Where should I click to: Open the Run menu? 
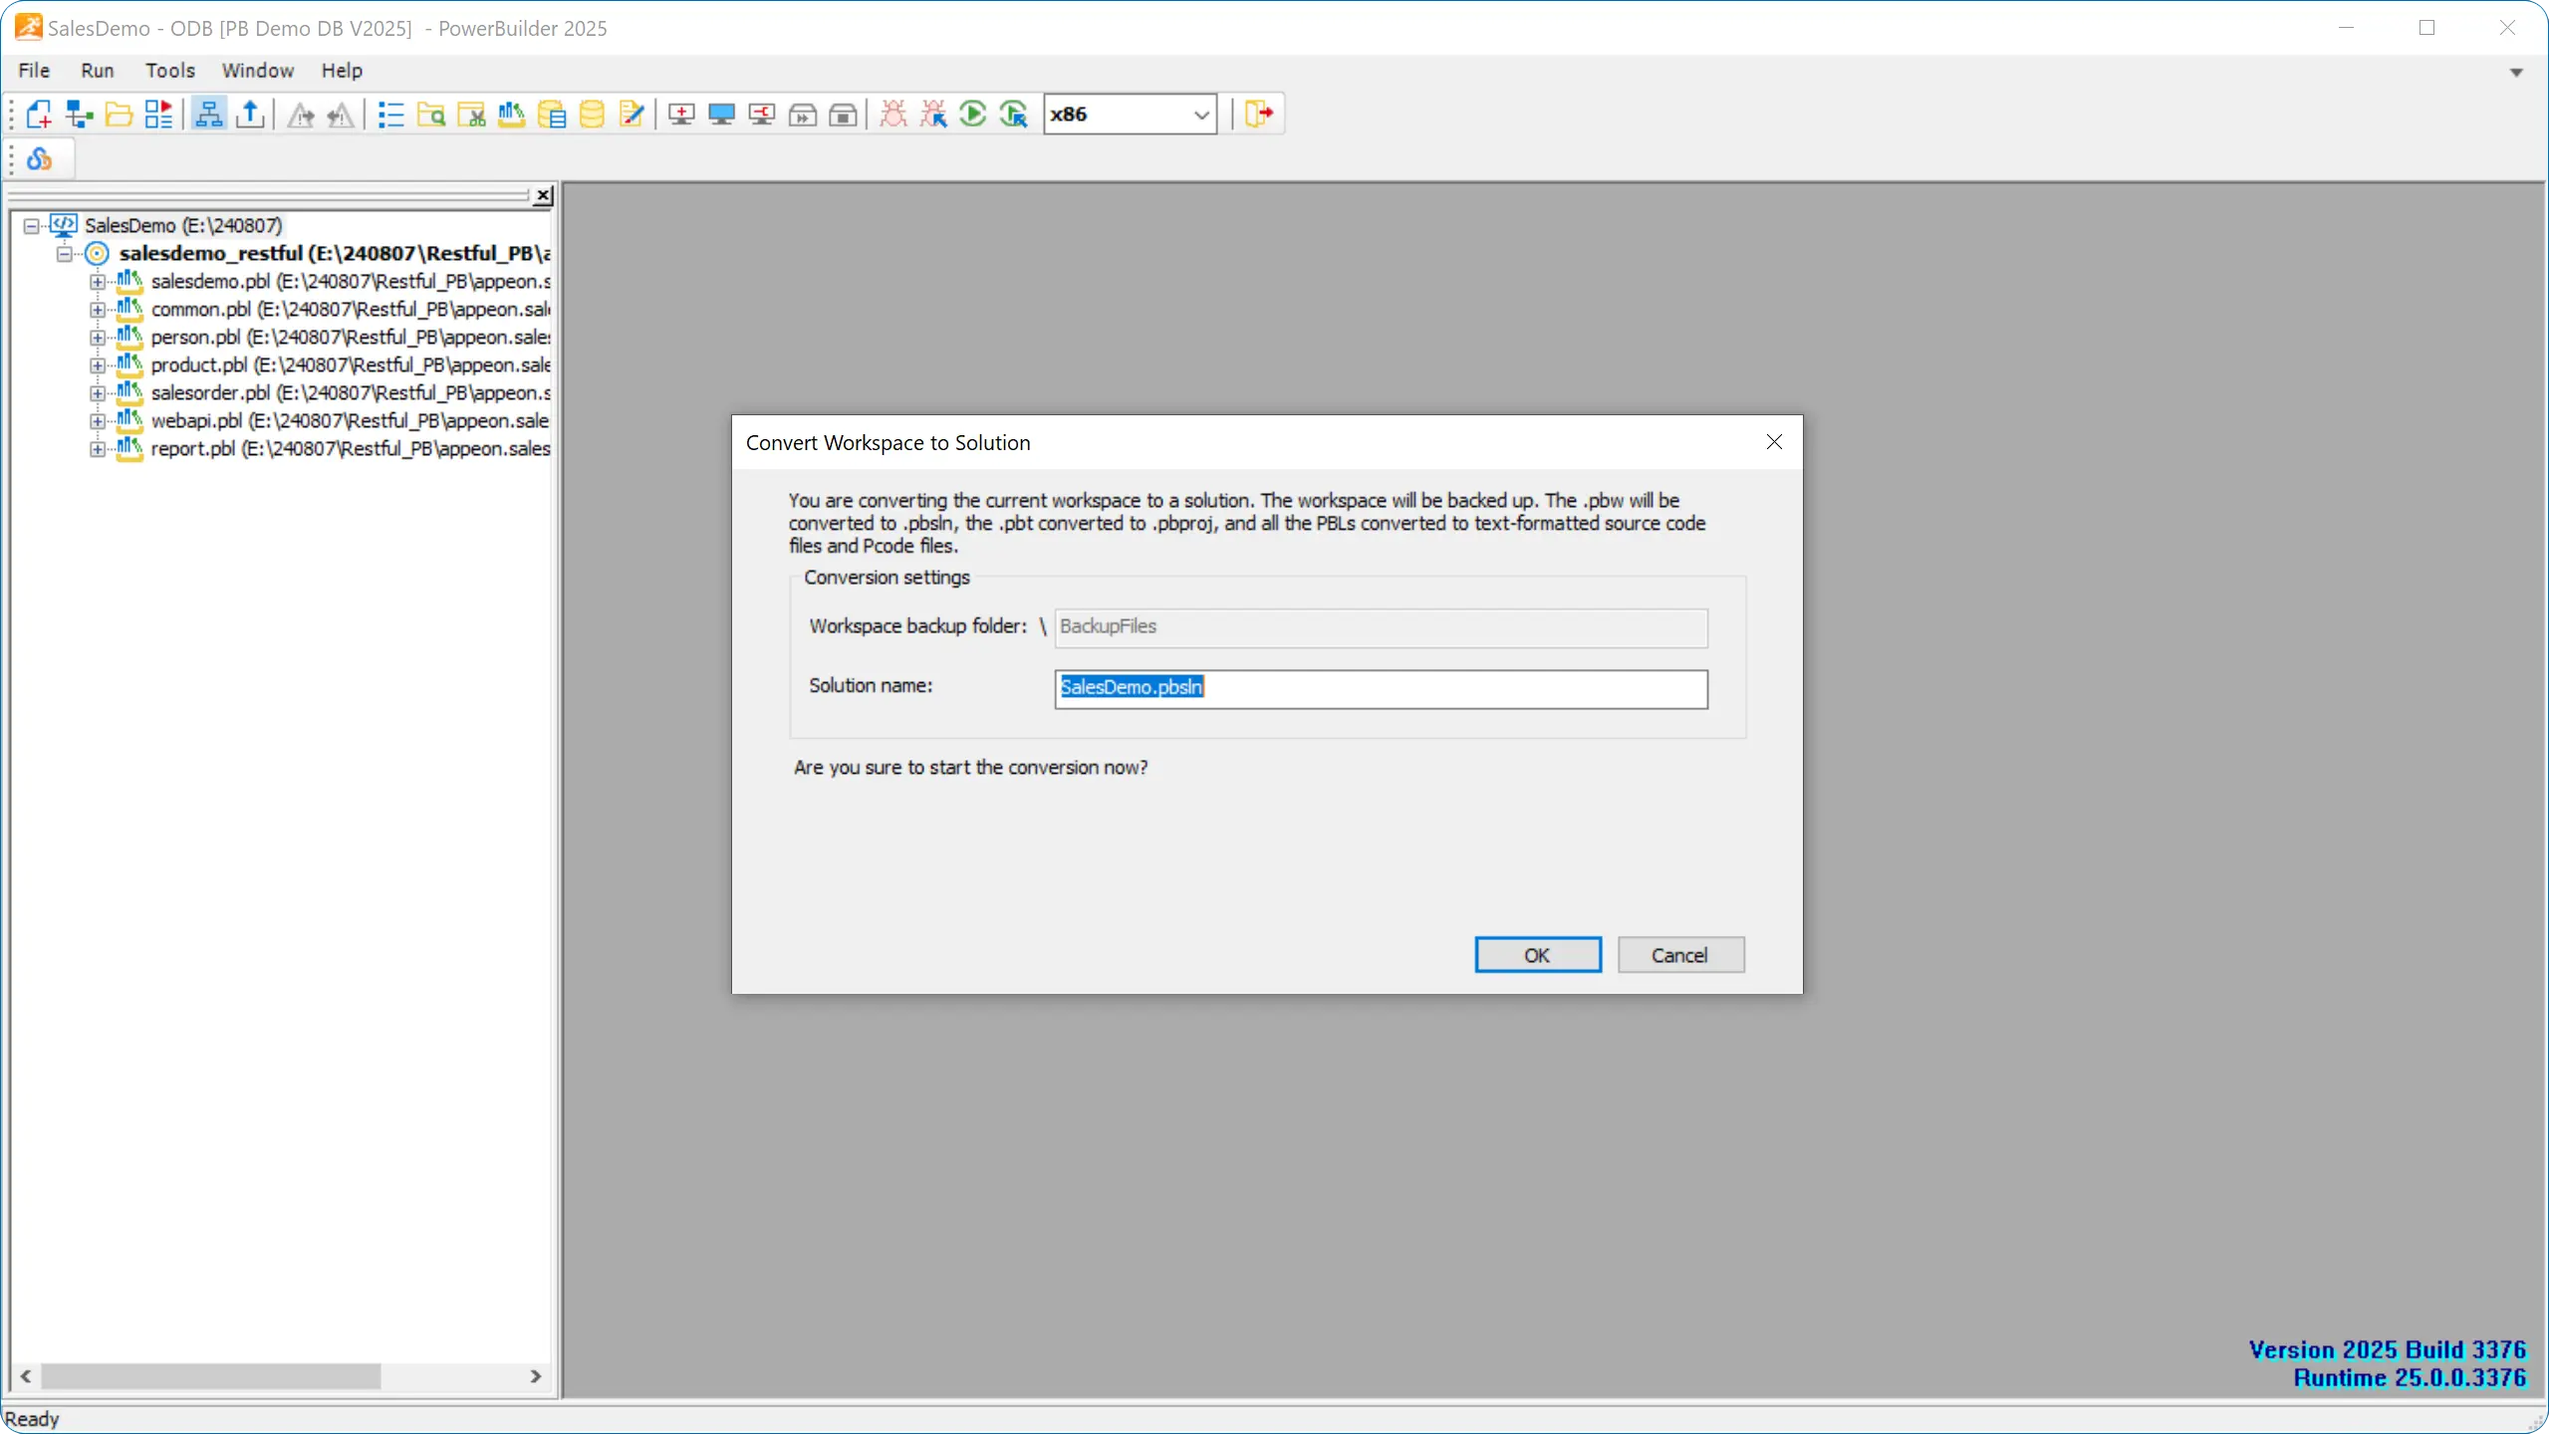point(98,71)
